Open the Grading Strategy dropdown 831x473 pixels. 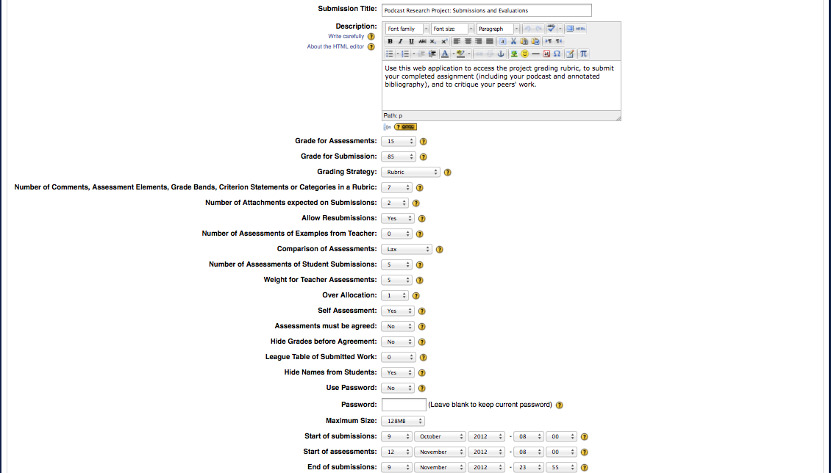click(x=410, y=172)
